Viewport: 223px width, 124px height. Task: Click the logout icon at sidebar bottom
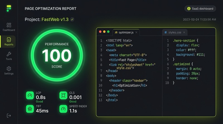tap(9, 116)
